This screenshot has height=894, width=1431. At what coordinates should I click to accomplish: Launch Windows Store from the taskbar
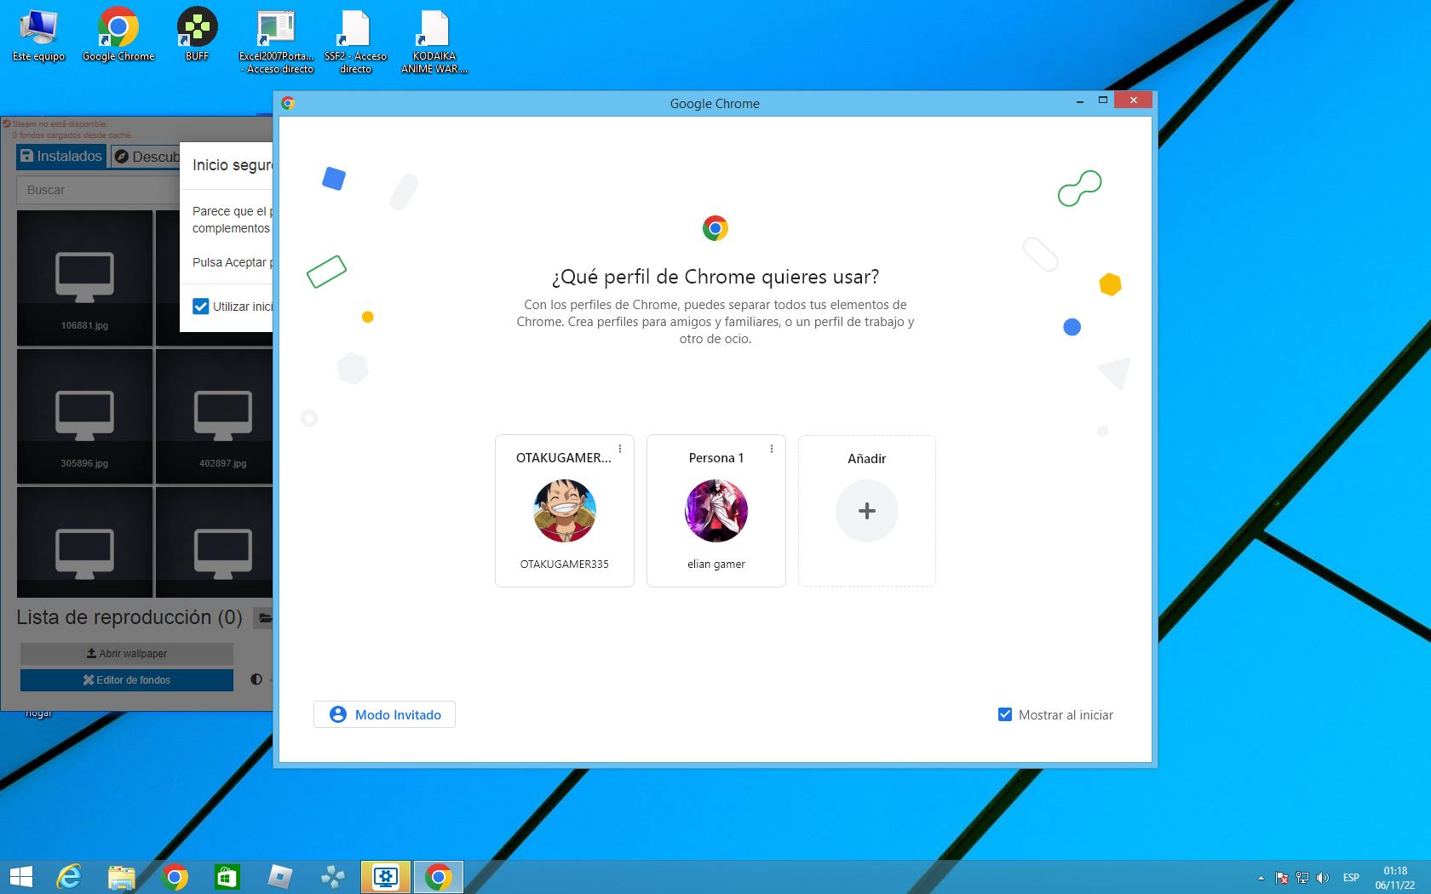(x=227, y=877)
